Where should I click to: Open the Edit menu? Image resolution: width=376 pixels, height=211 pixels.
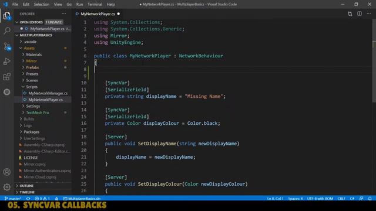(26, 4)
